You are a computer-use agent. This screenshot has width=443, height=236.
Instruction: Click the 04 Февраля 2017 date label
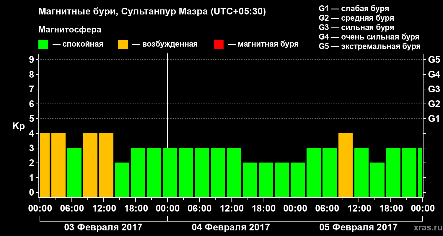tap(231, 227)
